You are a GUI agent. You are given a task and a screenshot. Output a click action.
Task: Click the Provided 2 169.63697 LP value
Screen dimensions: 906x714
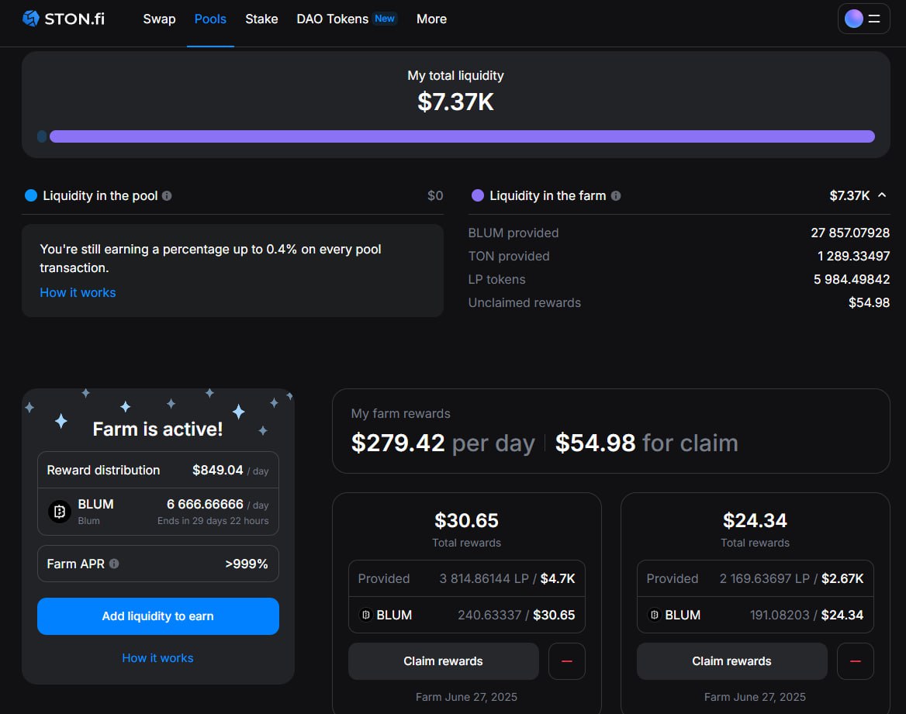765,579
